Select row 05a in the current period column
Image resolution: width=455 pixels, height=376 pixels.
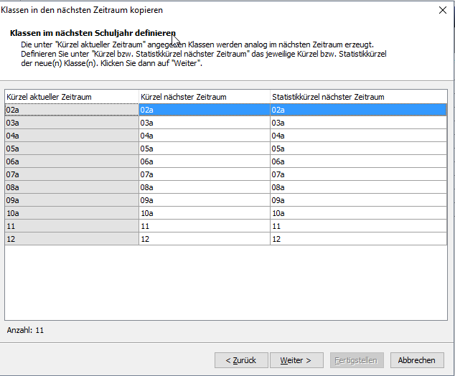click(x=72, y=149)
